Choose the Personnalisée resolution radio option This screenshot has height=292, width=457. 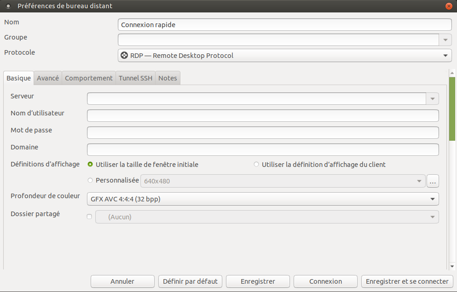coord(90,181)
